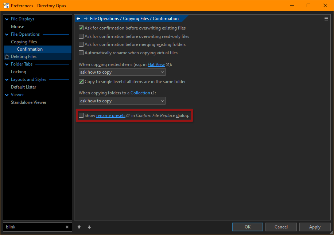Go to next search result with down arrow

(x=89, y=227)
